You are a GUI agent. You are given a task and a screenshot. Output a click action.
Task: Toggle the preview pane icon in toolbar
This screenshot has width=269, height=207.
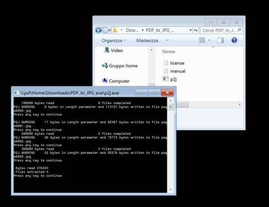point(220,40)
